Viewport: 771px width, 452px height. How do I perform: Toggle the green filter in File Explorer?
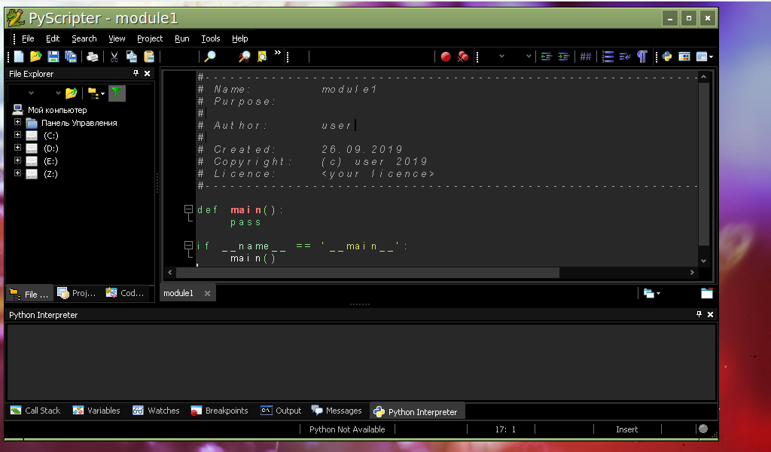117,93
